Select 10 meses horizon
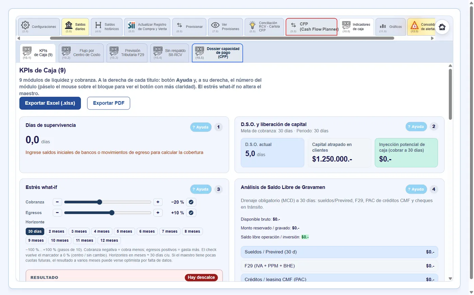The image size is (474, 295). click(x=60, y=240)
